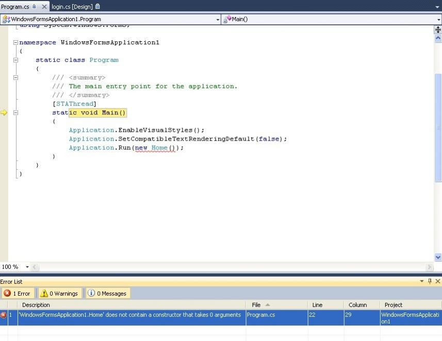This screenshot has height=341, width=442.
Task: Sort errors by Description column
Action: tap(132, 305)
